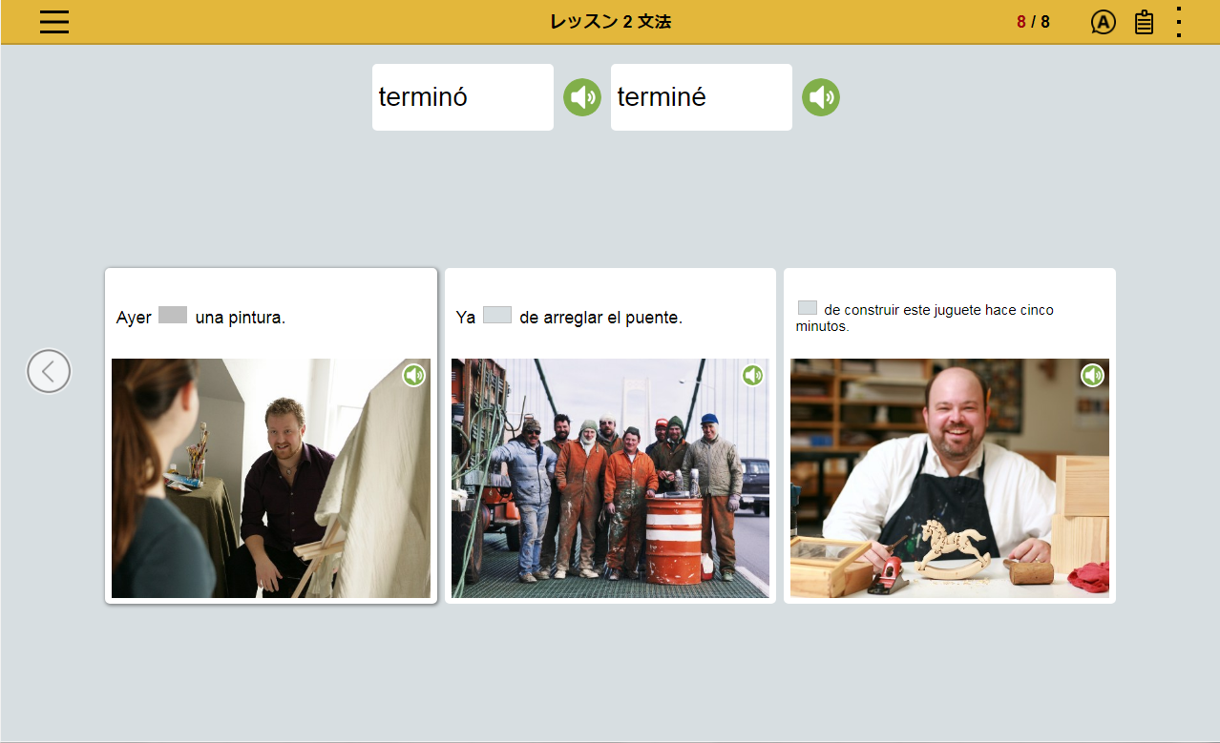
Task: Click the blank in 'Ya ... de arreglar el puente'
Action: 497,315
